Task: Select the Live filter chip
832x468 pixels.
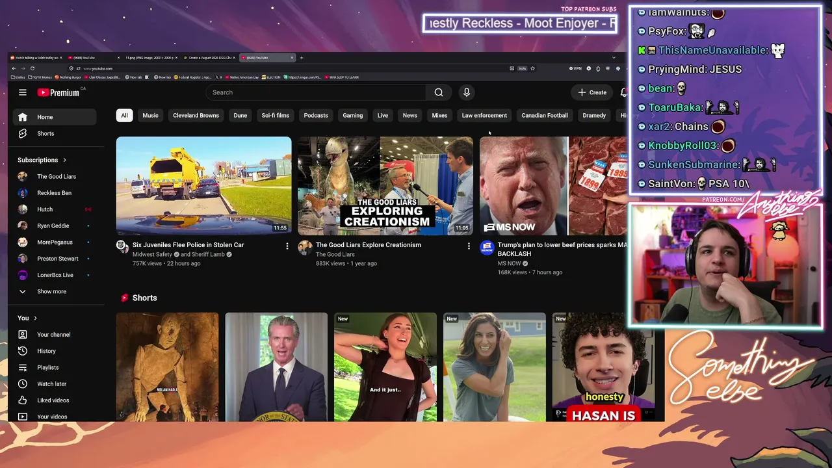Action: (x=383, y=116)
